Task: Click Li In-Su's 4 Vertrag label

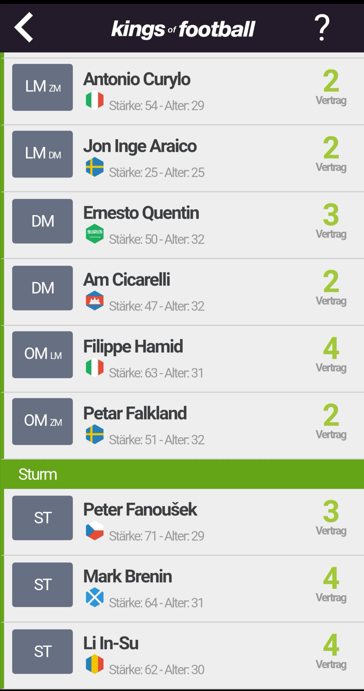Action: pyautogui.click(x=331, y=652)
